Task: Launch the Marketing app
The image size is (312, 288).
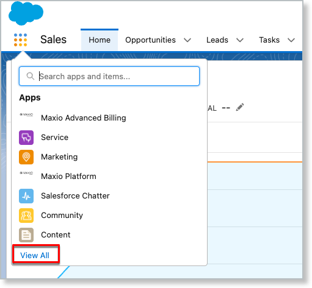Action: [x=59, y=157]
